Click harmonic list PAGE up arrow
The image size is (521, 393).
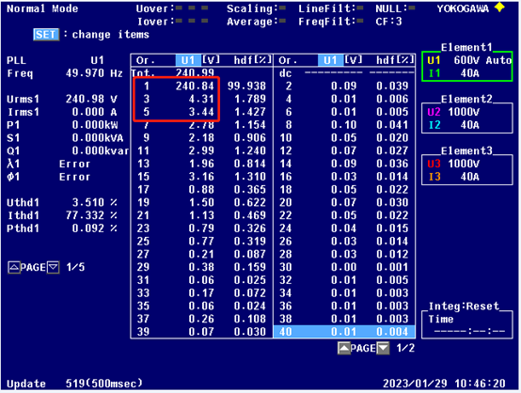(344, 348)
